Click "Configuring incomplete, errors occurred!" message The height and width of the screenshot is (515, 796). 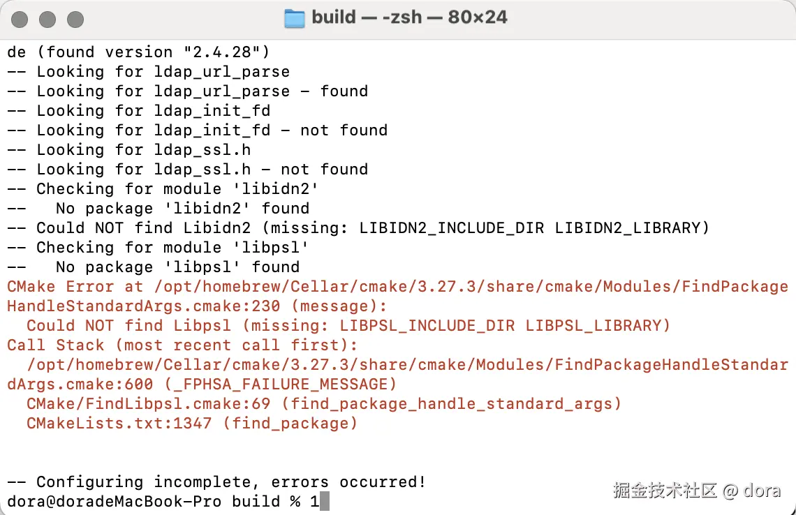click(x=230, y=482)
